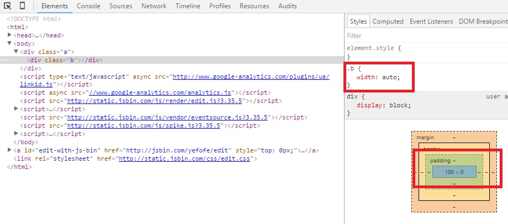
Task: Select the opening html tag
Action: click(18, 27)
